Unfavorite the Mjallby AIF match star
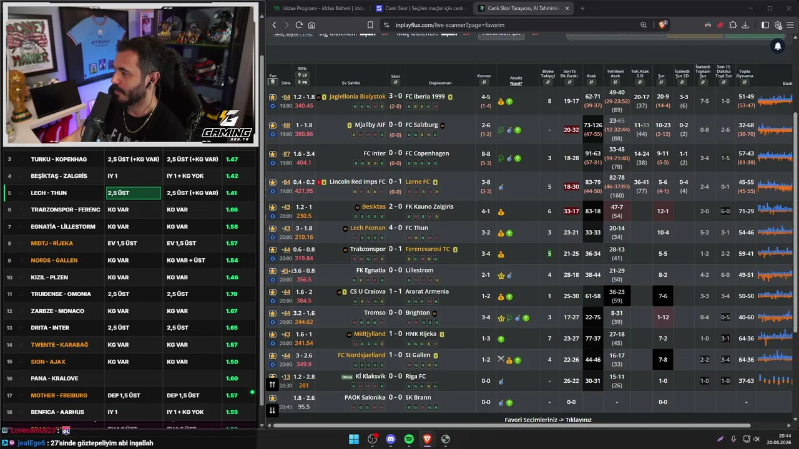 (273, 125)
